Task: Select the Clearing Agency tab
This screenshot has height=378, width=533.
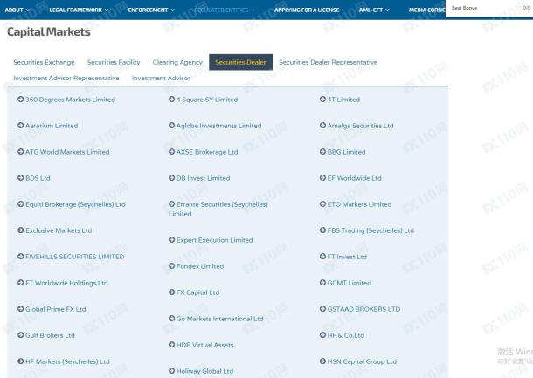Action: point(177,62)
